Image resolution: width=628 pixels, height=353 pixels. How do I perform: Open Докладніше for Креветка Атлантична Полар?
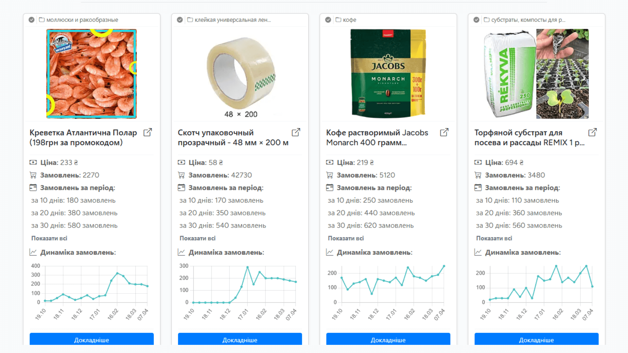click(x=92, y=339)
